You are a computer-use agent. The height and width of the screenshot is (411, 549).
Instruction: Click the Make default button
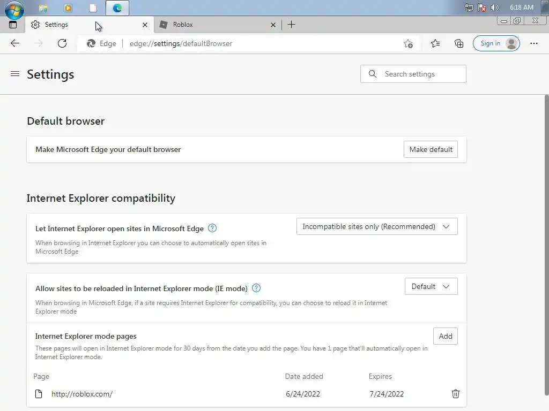pyautogui.click(x=431, y=149)
